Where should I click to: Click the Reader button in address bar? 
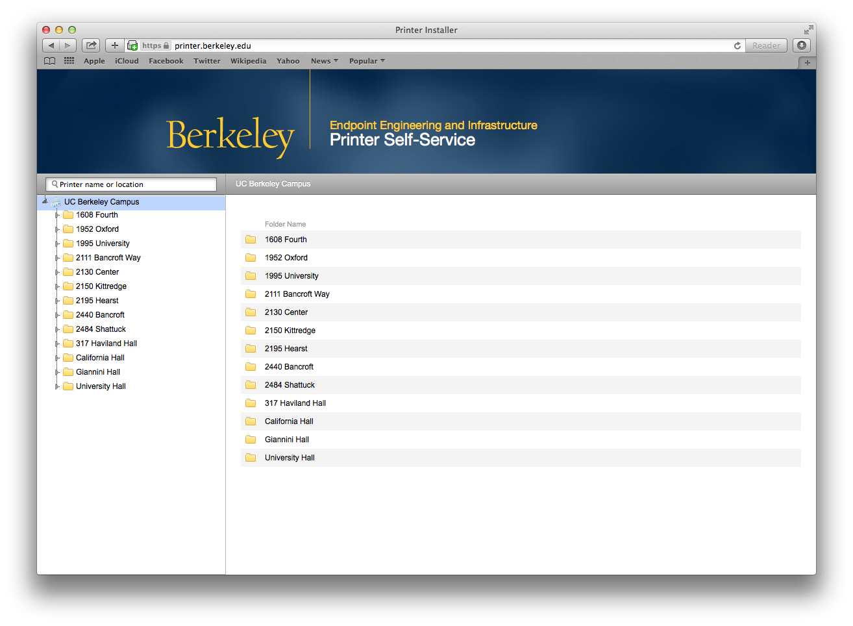click(766, 45)
